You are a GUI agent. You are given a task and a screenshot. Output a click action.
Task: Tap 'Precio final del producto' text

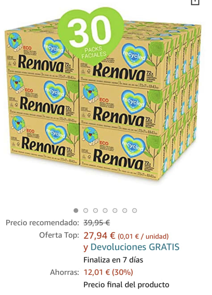click(126, 285)
